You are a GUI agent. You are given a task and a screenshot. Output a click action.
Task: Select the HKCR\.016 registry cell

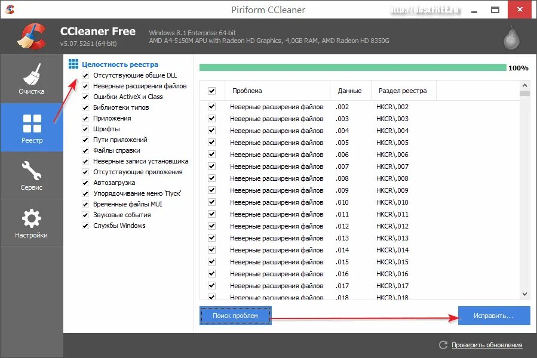[392, 274]
